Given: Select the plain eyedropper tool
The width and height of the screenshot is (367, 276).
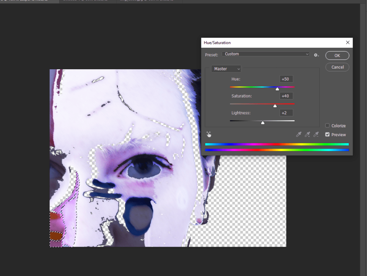Looking at the screenshot, I should (299, 134).
